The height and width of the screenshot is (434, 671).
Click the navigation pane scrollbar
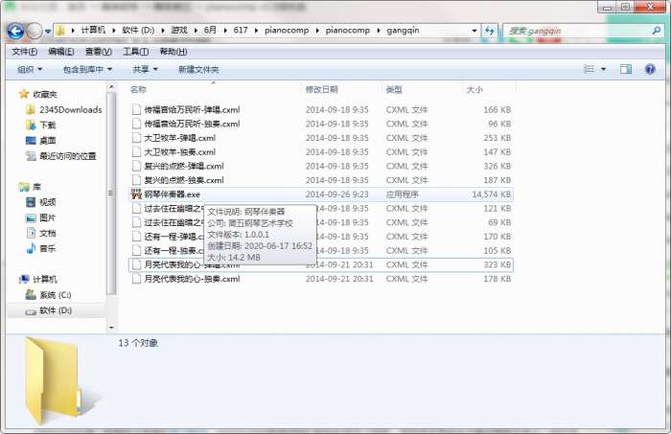111,194
